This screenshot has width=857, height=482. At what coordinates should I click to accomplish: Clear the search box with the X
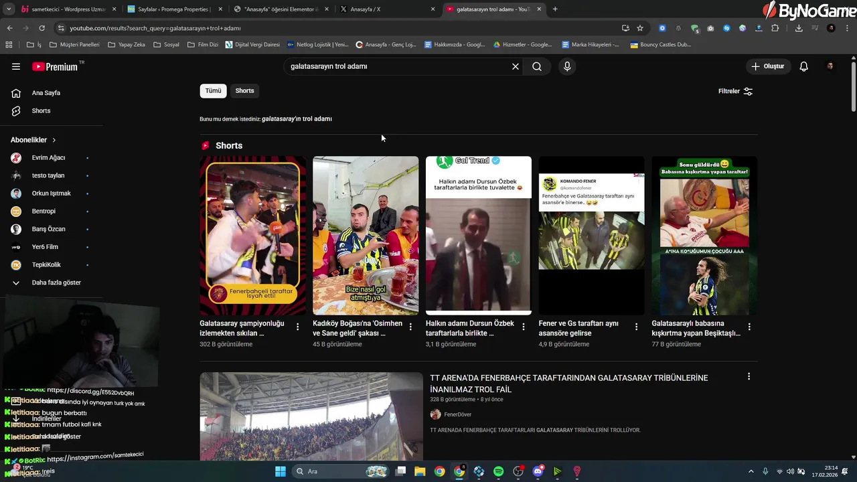(516, 66)
